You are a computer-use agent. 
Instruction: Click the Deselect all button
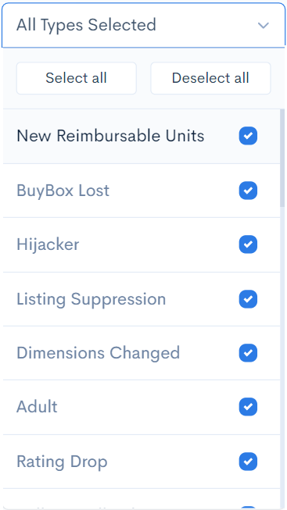(x=210, y=78)
